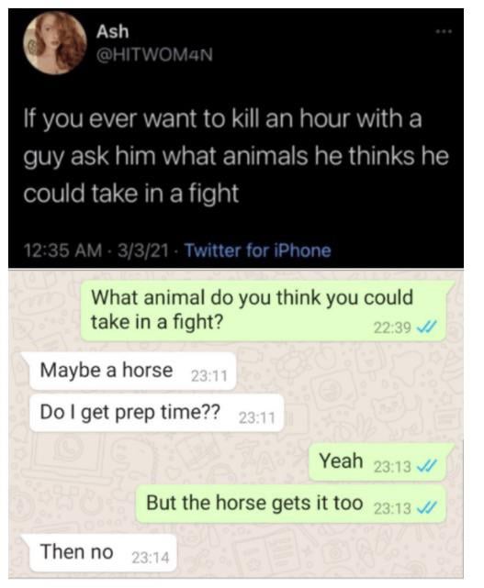
Task: Tap the 'But the horse gets it too' bubble
Action: coord(291,504)
